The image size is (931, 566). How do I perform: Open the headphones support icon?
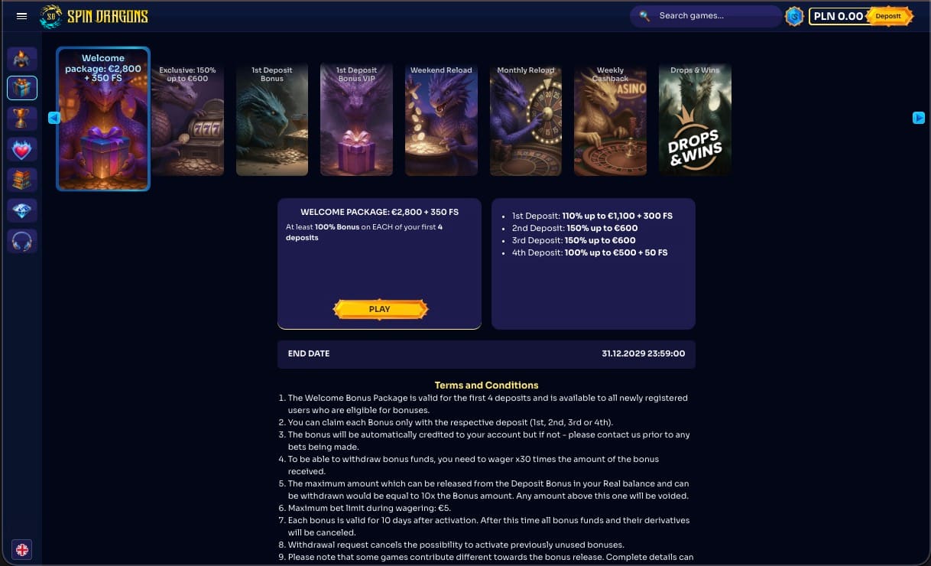22,241
